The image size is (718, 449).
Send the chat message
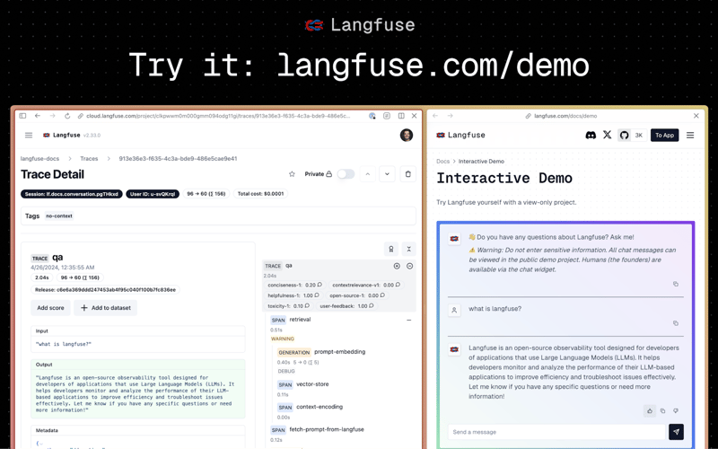(676, 432)
